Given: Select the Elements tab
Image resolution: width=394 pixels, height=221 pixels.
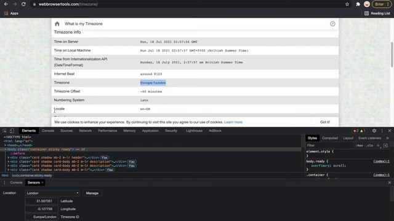Looking at the screenshot, I should pos(29,131).
